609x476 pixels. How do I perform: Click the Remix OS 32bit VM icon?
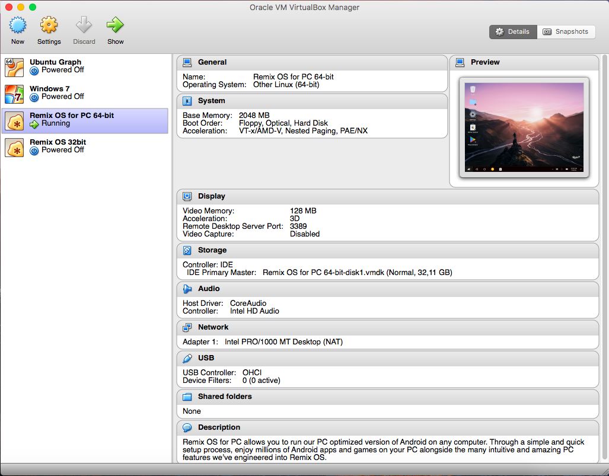[x=14, y=148]
